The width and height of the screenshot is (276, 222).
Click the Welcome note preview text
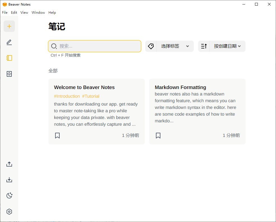96,114
